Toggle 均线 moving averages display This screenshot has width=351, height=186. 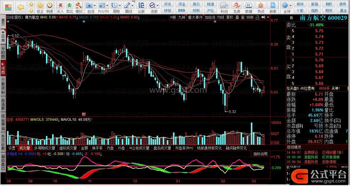[x=220, y=17]
